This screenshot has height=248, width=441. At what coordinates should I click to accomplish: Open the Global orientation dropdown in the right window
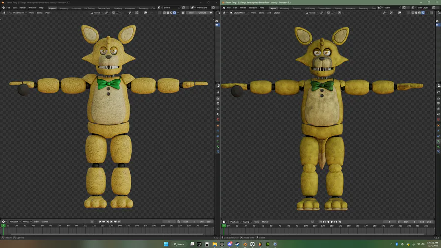coord(312,13)
